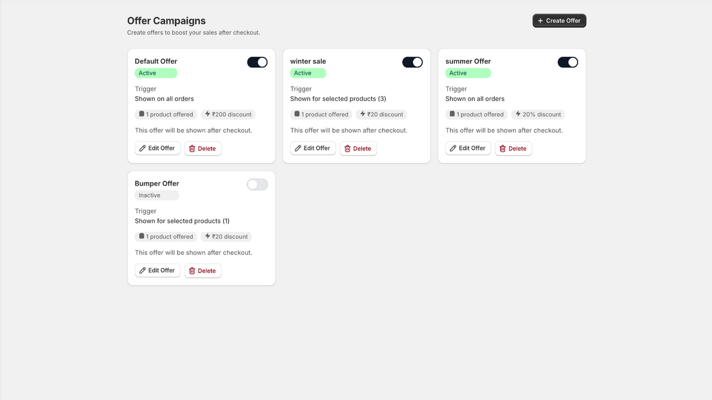The width and height of the screenshot is (712, 400).
Task: Click the winter sale Active badge
Action: click(x=308, y=73)
